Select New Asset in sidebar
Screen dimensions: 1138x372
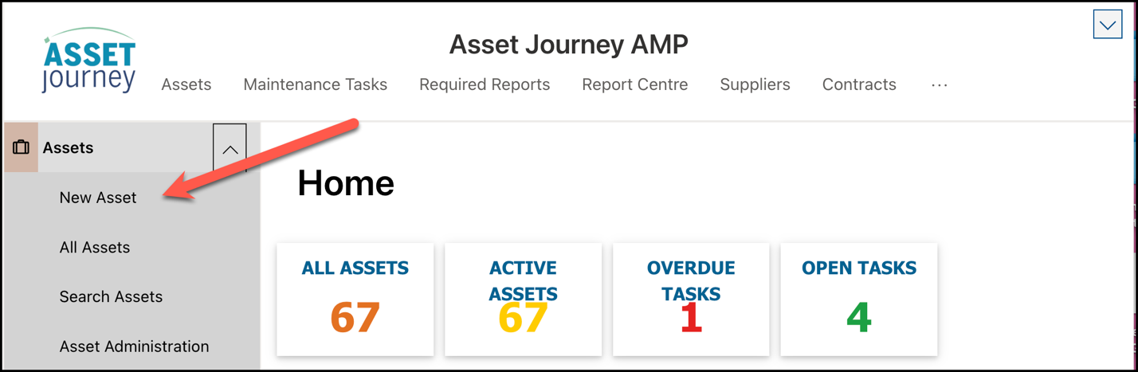98,198
